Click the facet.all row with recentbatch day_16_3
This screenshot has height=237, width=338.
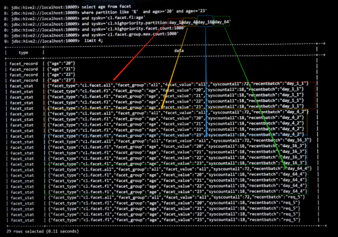coord(180,140)
